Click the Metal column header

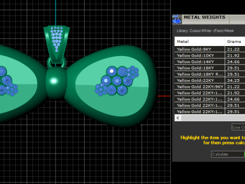coord(200,41)
